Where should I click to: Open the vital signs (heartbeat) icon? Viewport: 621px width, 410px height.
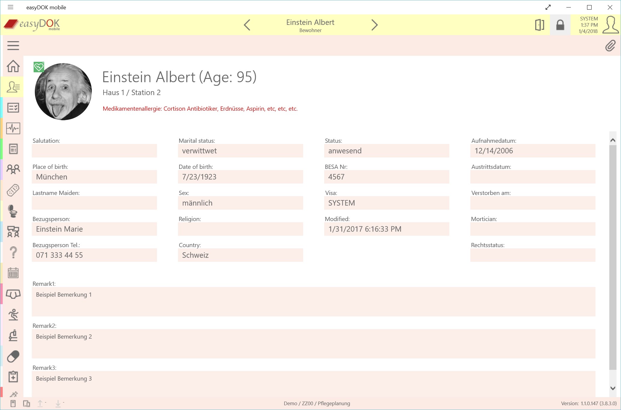(x=13, y=128)
